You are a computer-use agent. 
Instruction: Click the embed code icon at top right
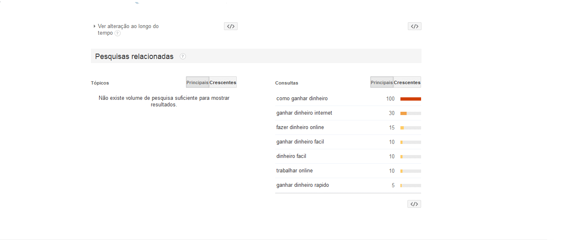tap(414, 26)
